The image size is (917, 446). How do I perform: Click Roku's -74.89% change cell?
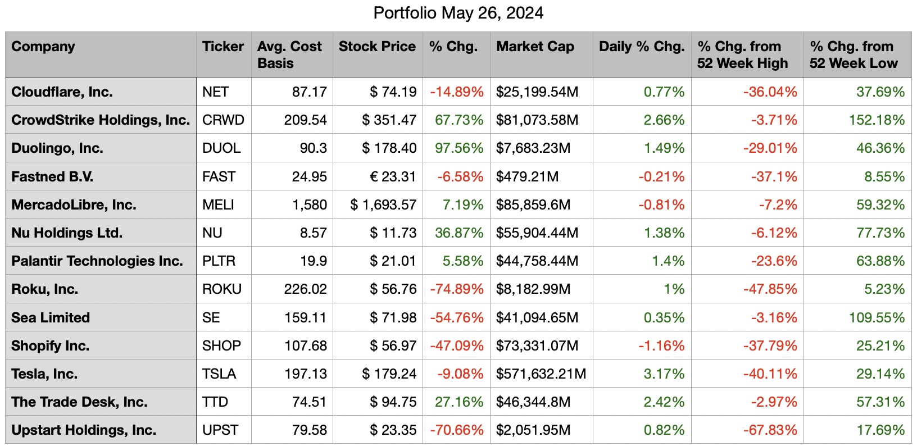click(x=456, y=289)
